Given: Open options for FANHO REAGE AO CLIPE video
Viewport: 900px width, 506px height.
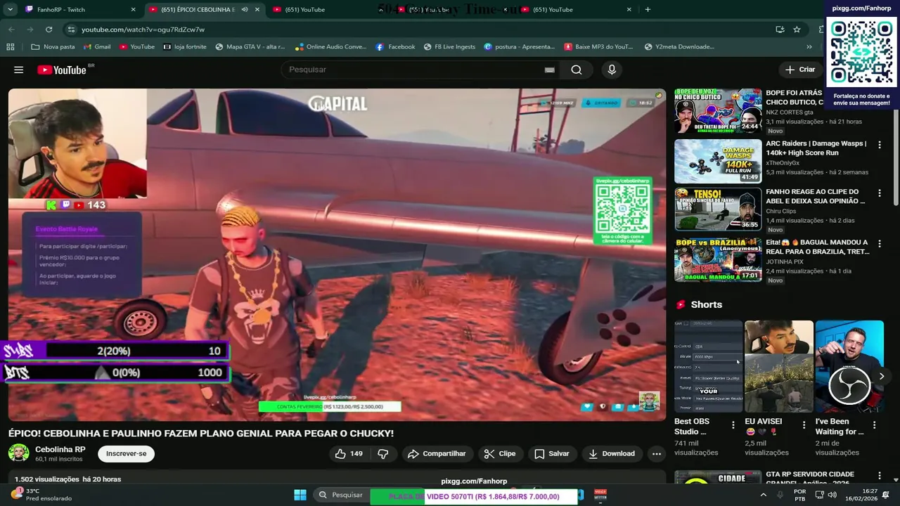Looking at the screenshot, I should pos(879,193).
